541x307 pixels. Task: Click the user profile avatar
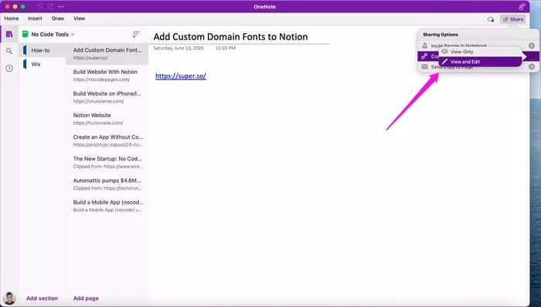point(9,298)
